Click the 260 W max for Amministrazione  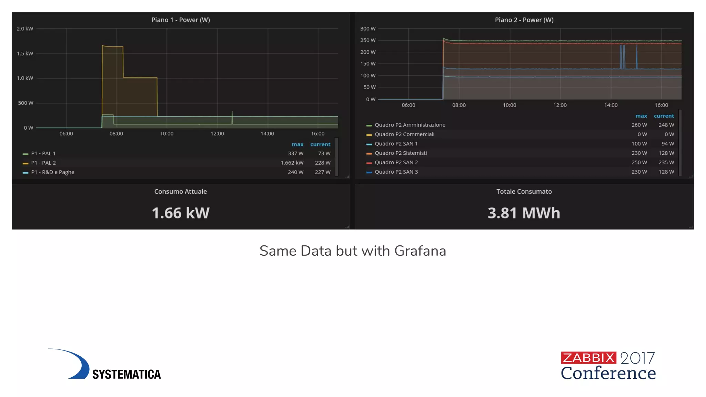click(x=639, y=125)
